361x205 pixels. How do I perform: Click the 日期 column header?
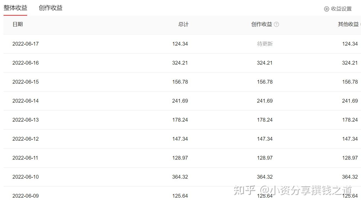18,24
